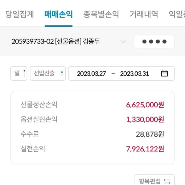Click the 선물정산손익 row label

tap(39, 105)
